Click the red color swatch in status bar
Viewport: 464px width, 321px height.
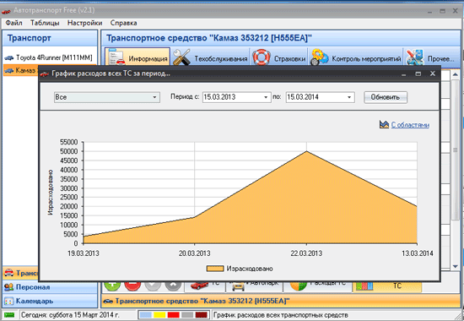click(174, 315)
